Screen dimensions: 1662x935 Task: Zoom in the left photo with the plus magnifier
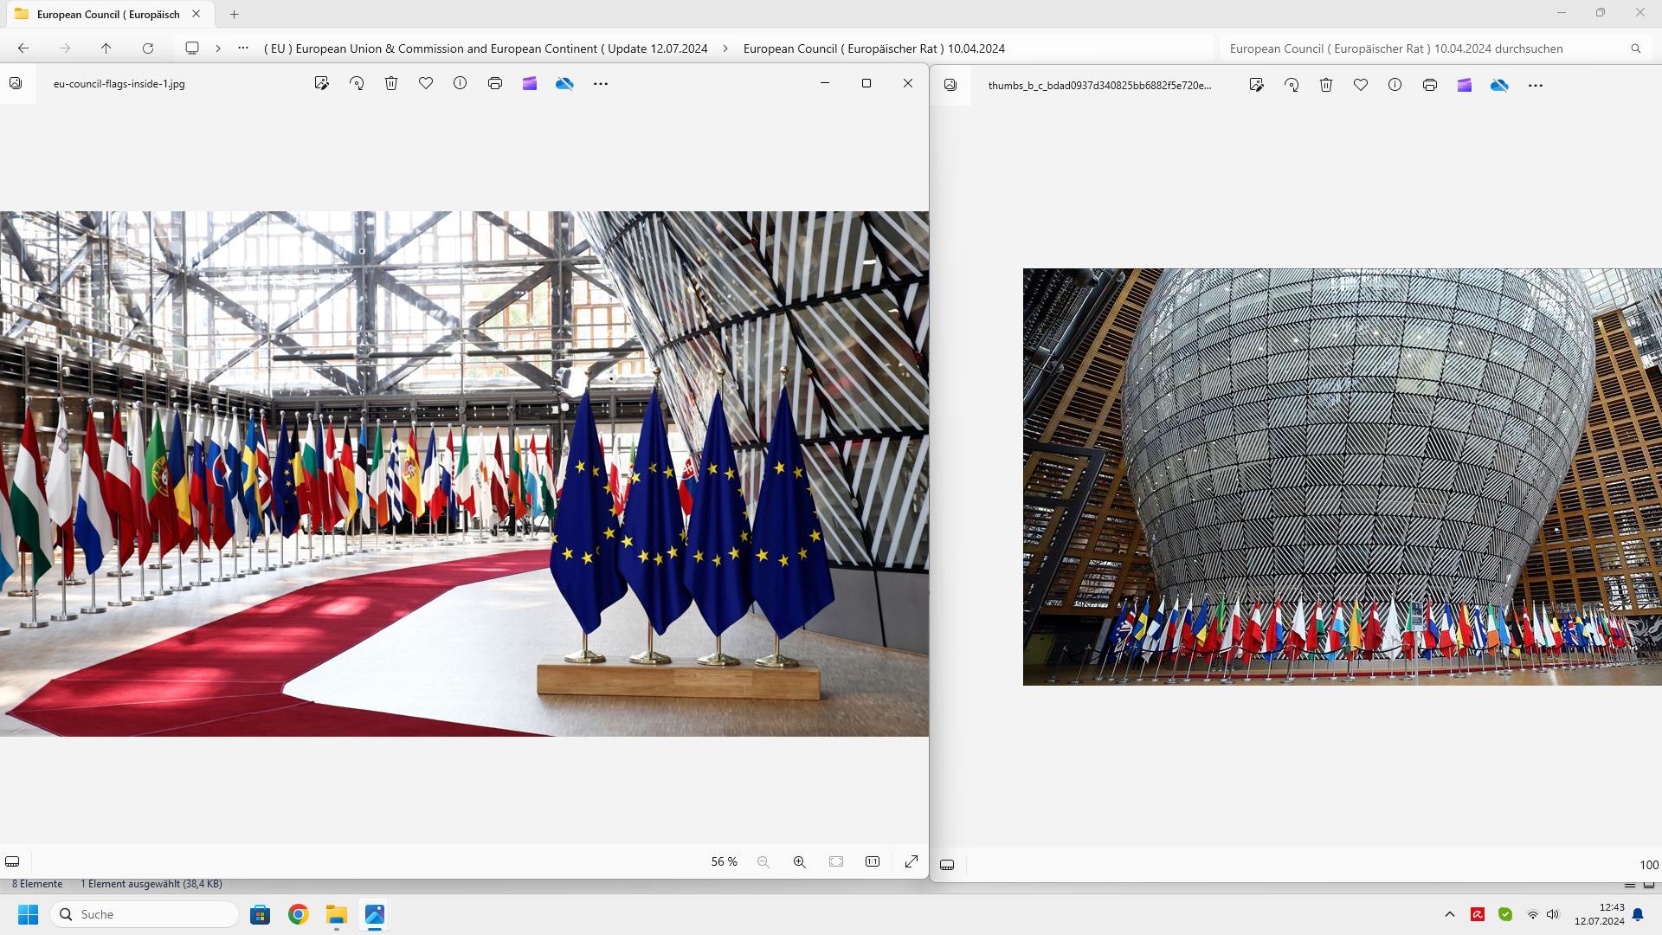point(800,861)
